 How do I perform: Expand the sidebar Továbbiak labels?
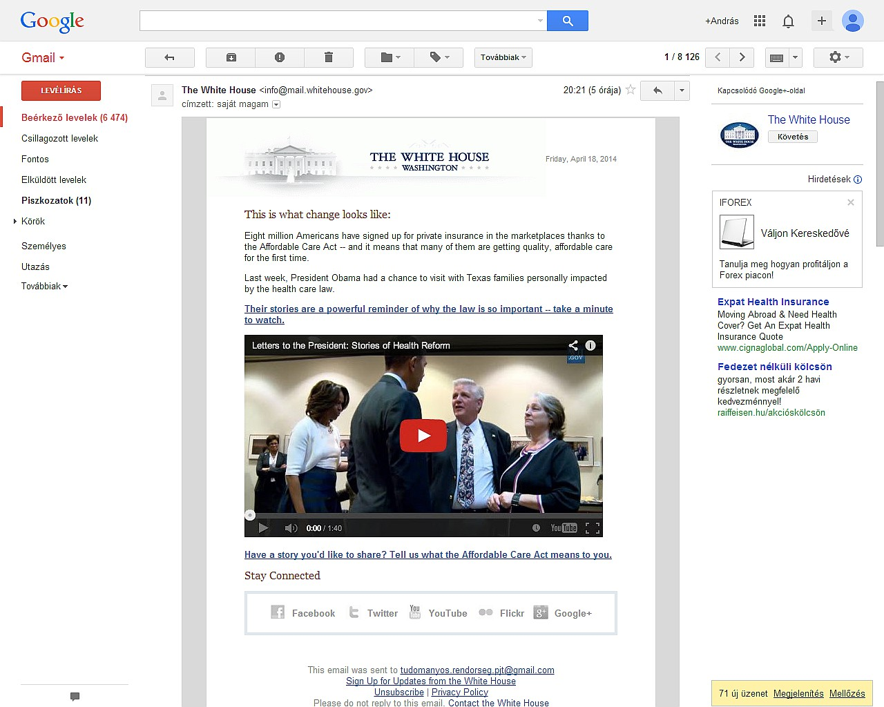(x=44, y=286)
